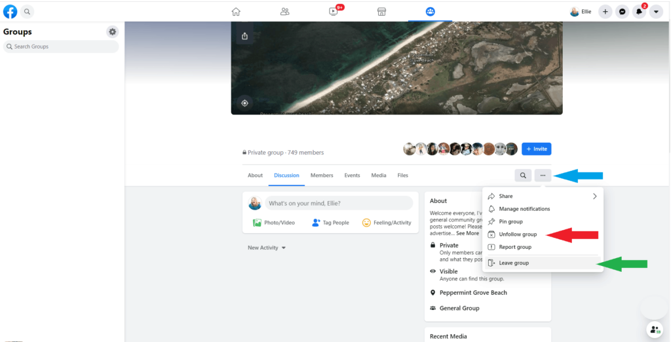The height and width of the screenshot is (342, 671).
Task: Click the What's on your mind field
Action: (x=339, y=203)
